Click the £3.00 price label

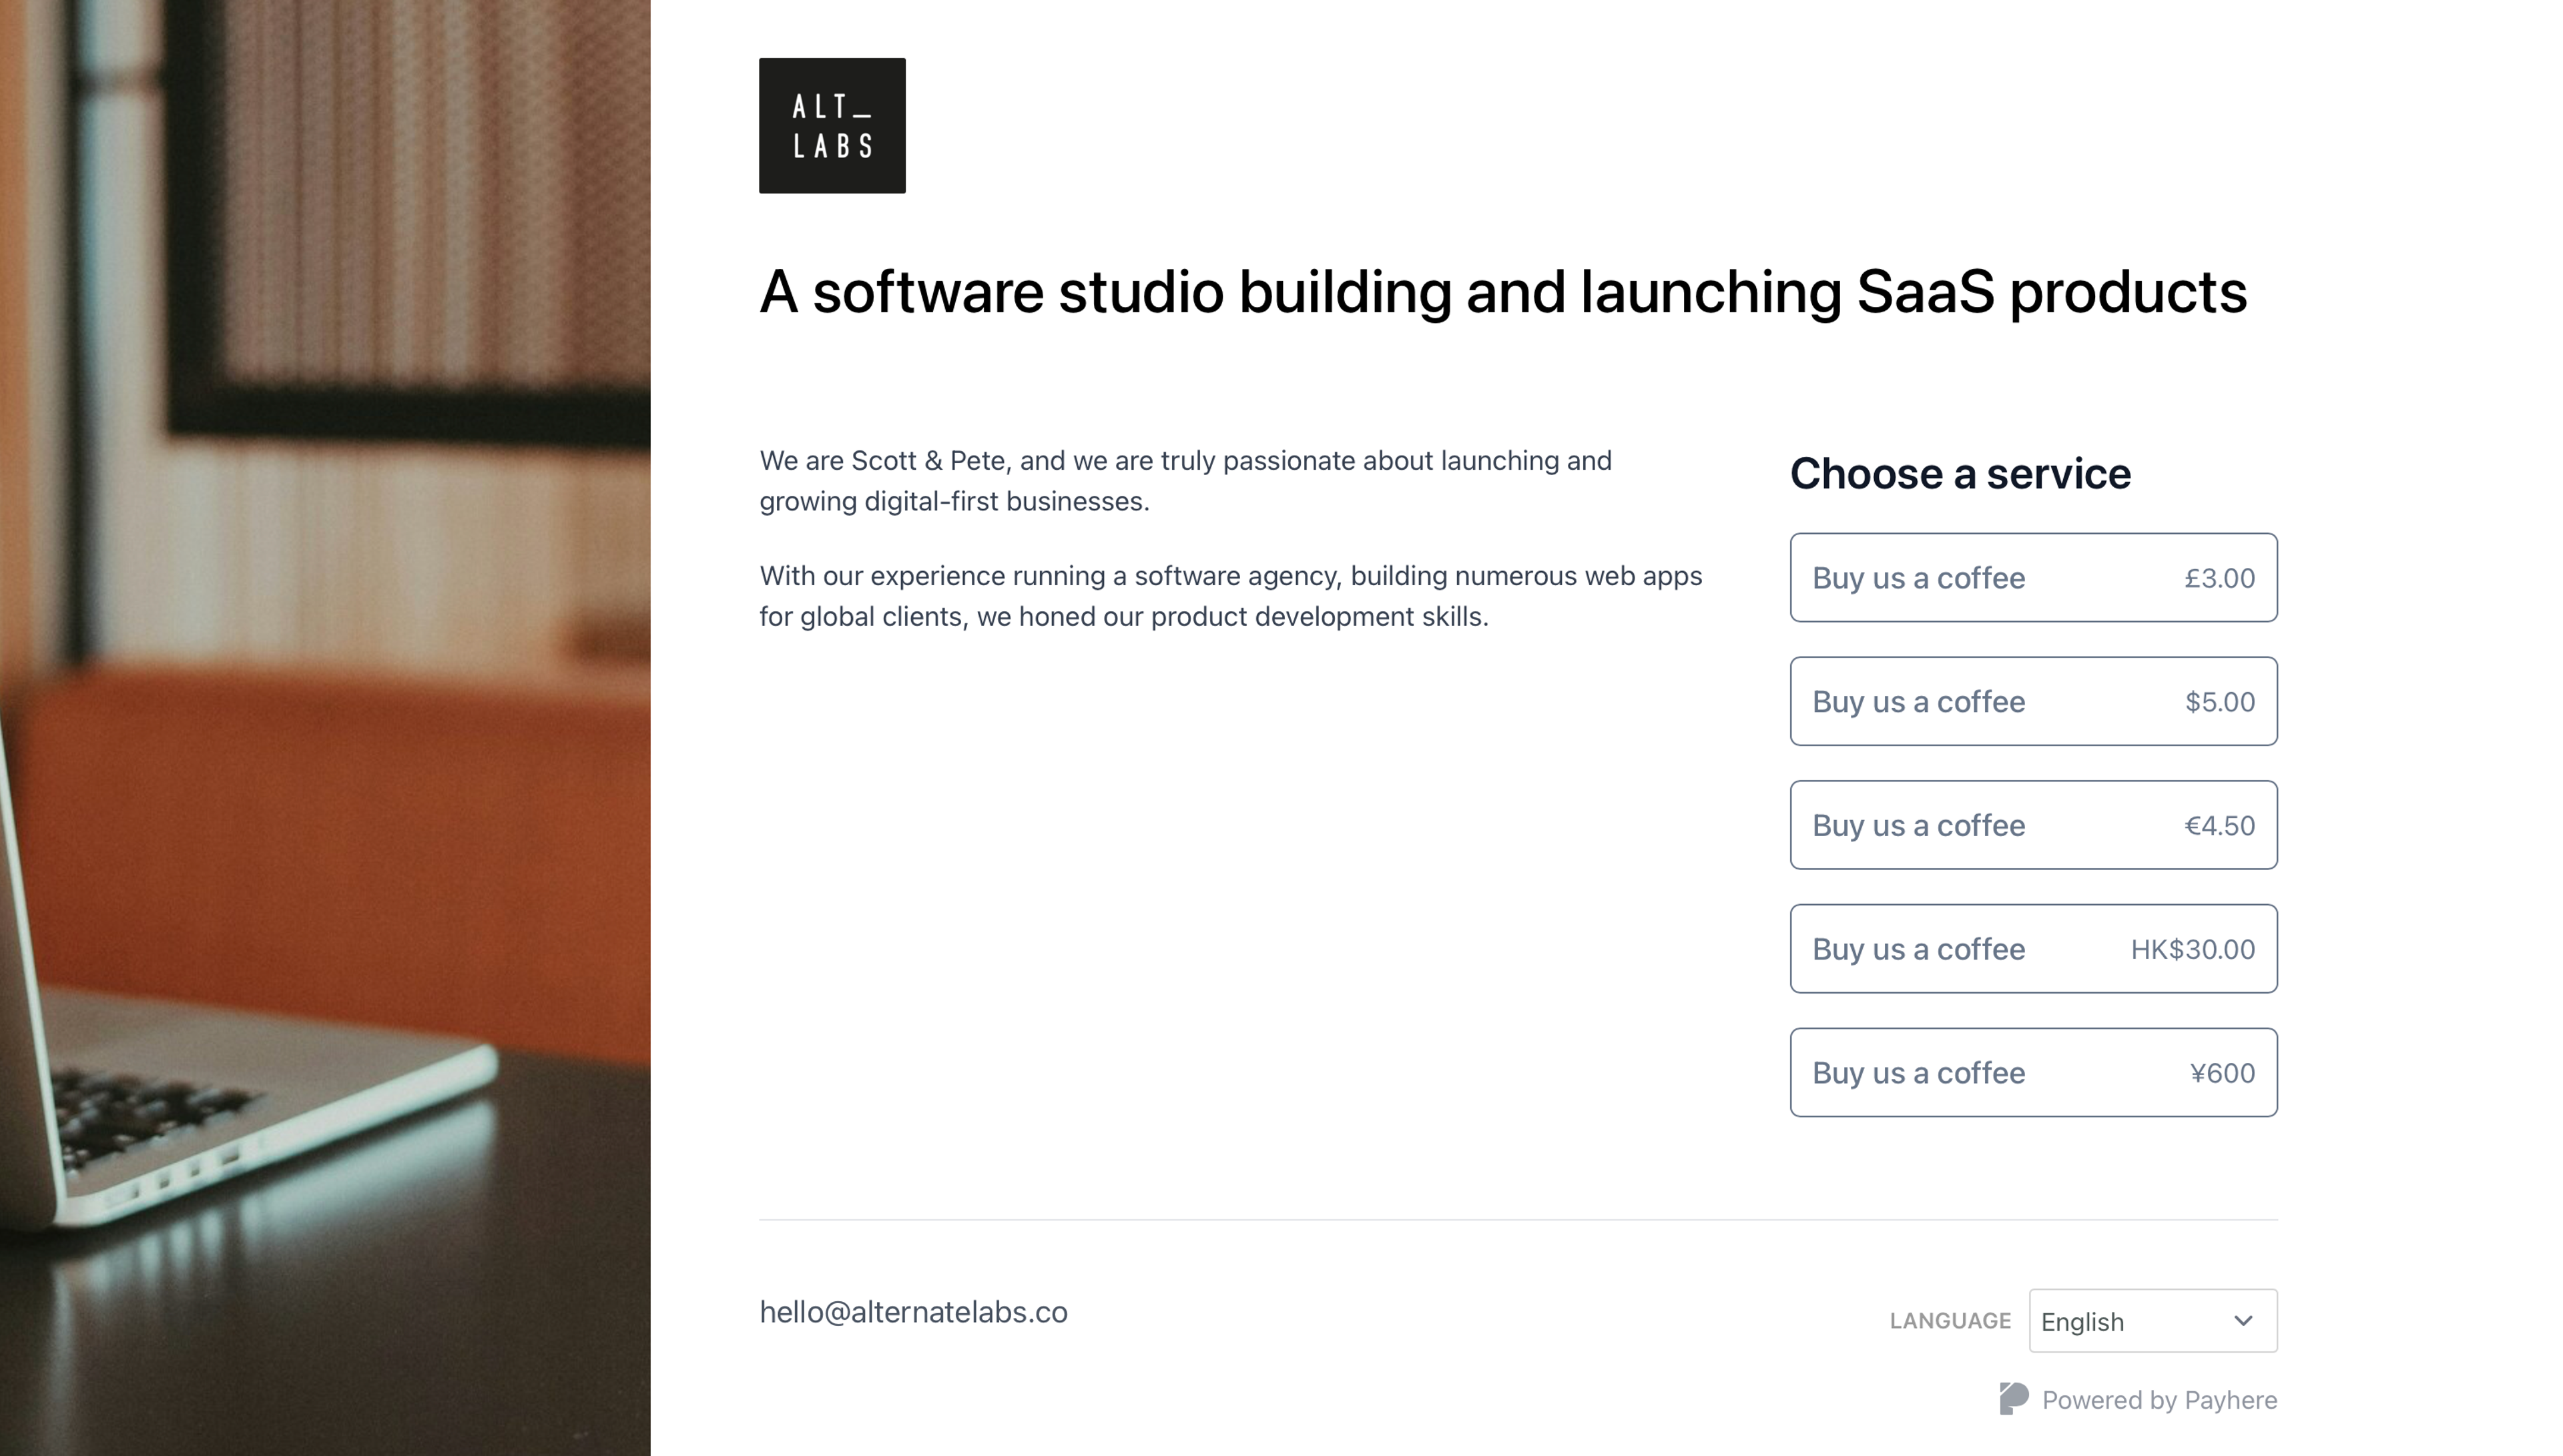[2219, 578]
